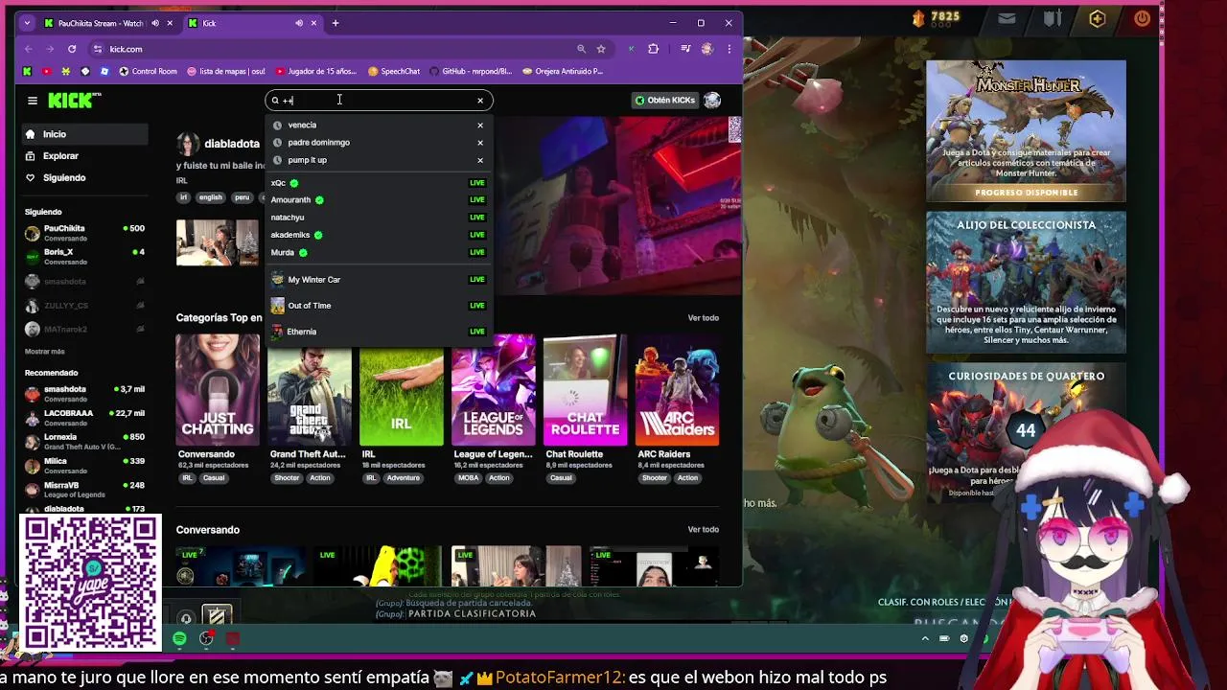Open the Monster Hunter promo banner in Dota
The height and width of the screenshot is (690, 1227).
click(x=1026, y=131)
